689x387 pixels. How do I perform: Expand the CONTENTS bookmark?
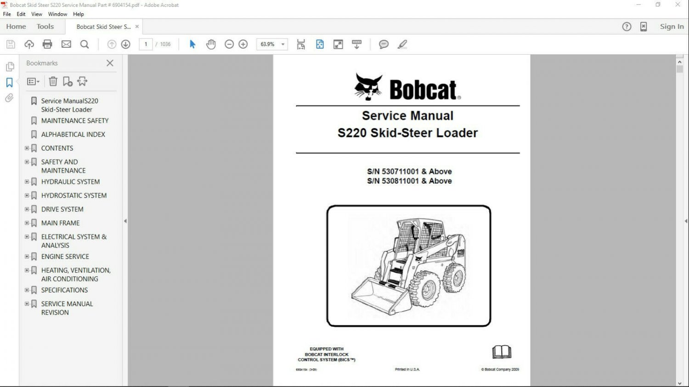[x=27, y=148]
